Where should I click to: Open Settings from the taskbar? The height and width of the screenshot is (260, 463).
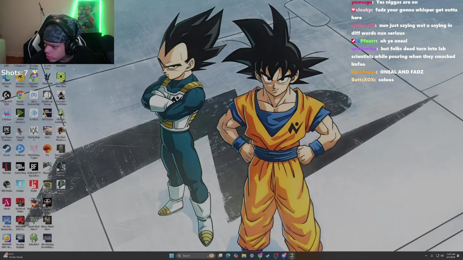click(x=252, y=256)
